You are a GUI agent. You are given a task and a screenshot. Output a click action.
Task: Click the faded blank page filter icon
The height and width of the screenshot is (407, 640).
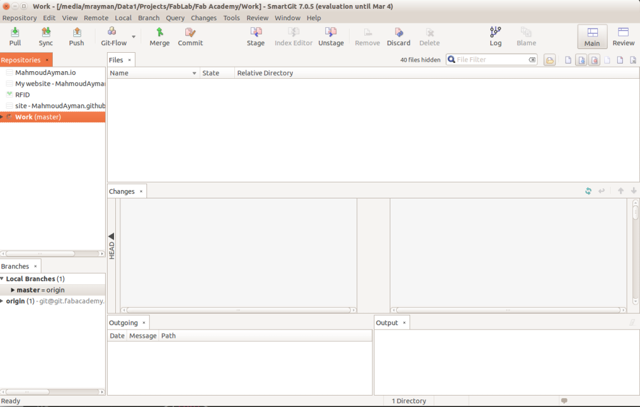(608, 60)
